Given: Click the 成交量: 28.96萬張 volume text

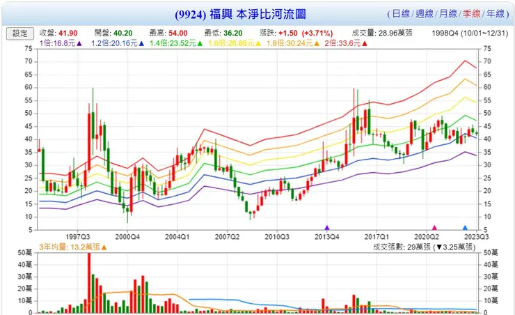Looking at the screenshot, I should (x=382, y=33).
